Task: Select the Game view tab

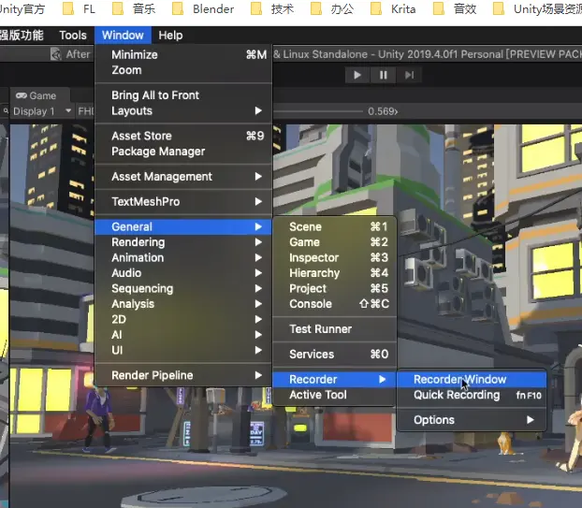Action: (x=39, y=95)
